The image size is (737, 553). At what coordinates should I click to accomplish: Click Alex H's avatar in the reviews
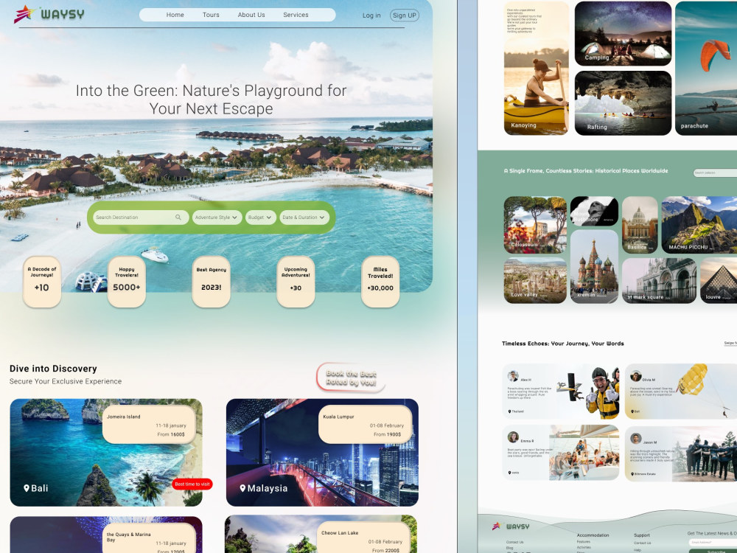coord(513,376)
